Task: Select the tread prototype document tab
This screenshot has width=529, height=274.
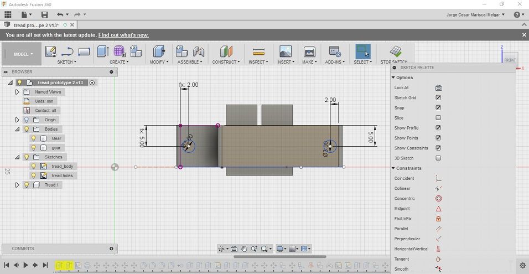Action: tap(36, 25)
